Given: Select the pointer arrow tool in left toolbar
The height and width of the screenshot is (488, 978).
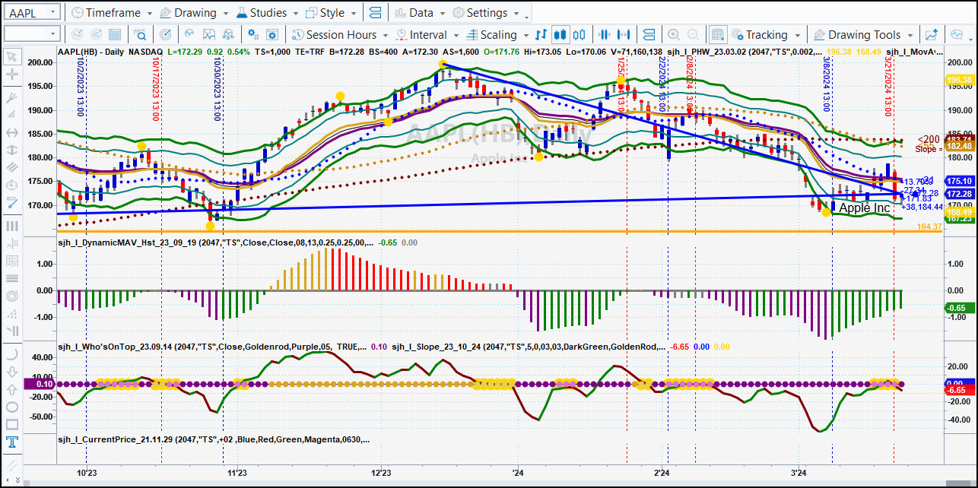Looking at the screenshot, I should point(12,57).
